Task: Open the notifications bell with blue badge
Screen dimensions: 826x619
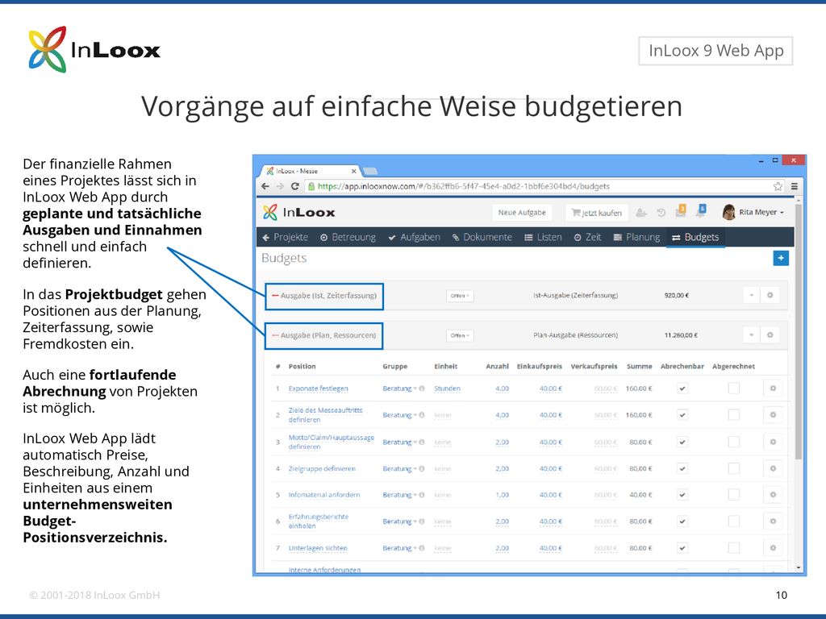Action: pyautogui.click(x=701, y=210)
